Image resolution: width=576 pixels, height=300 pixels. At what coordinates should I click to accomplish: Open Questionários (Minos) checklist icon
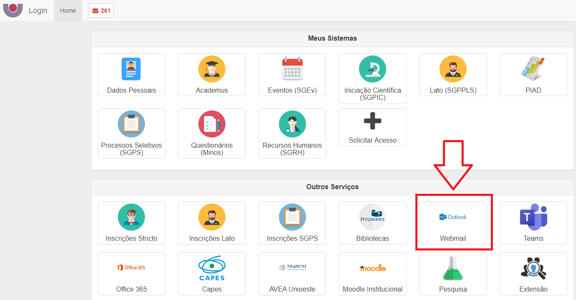[211, 124]
